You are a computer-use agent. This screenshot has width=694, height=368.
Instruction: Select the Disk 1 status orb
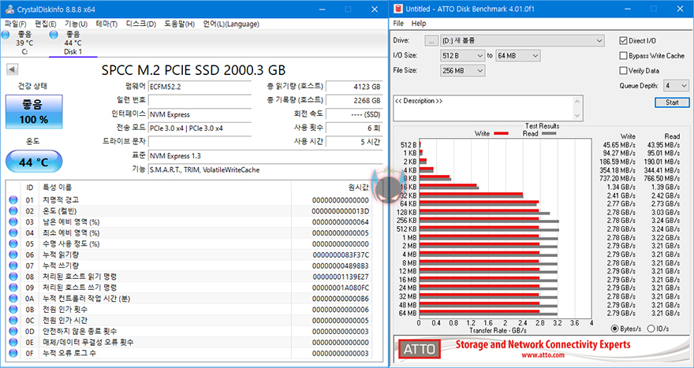pos(54,35)
